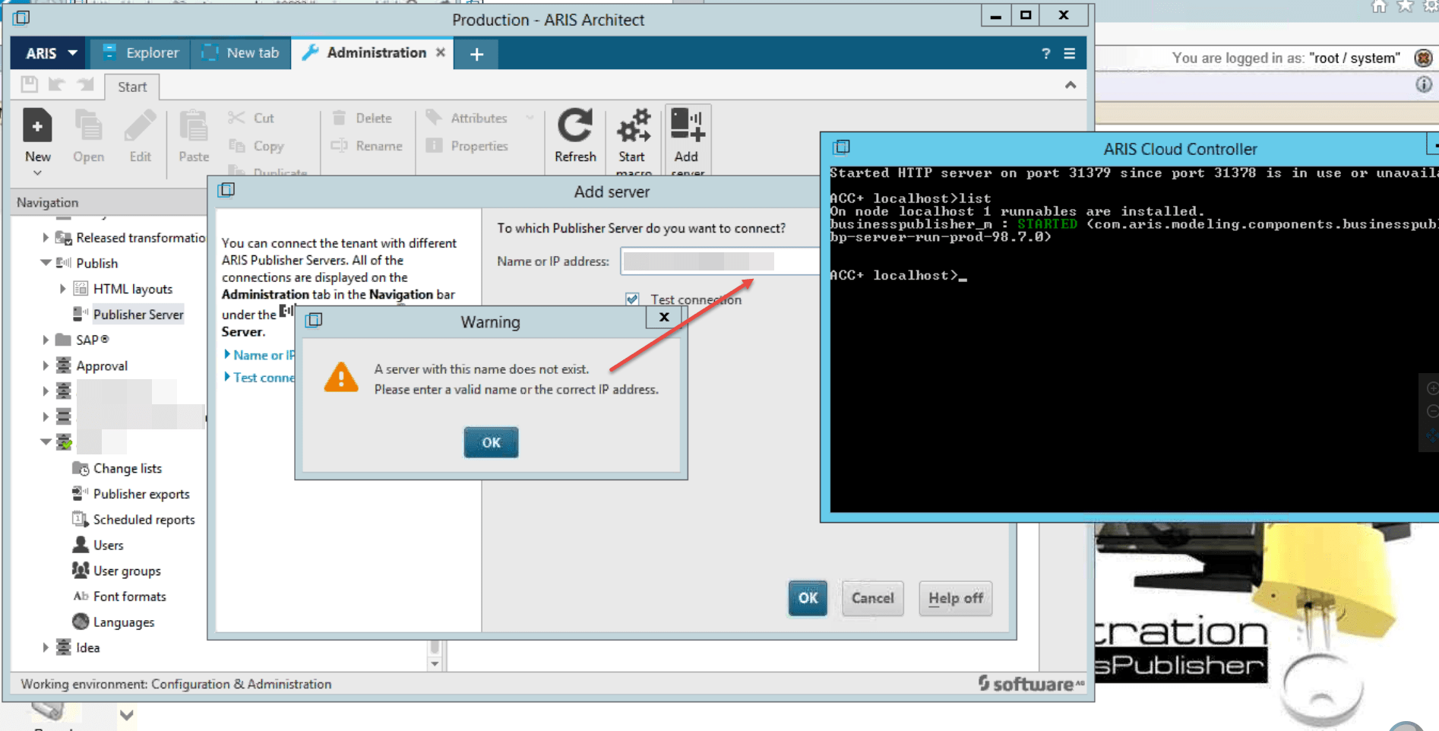
Task: Switch to the New tab
Action: (x=241, y=53)
